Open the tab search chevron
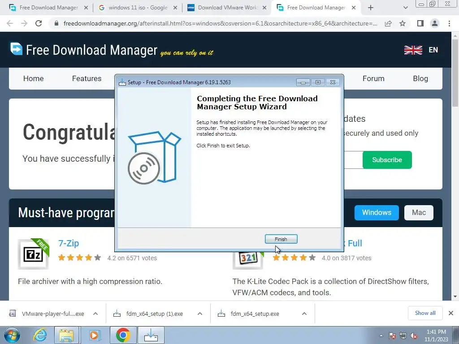The width and height of the screenshot is (459, 344). (405, 8)
